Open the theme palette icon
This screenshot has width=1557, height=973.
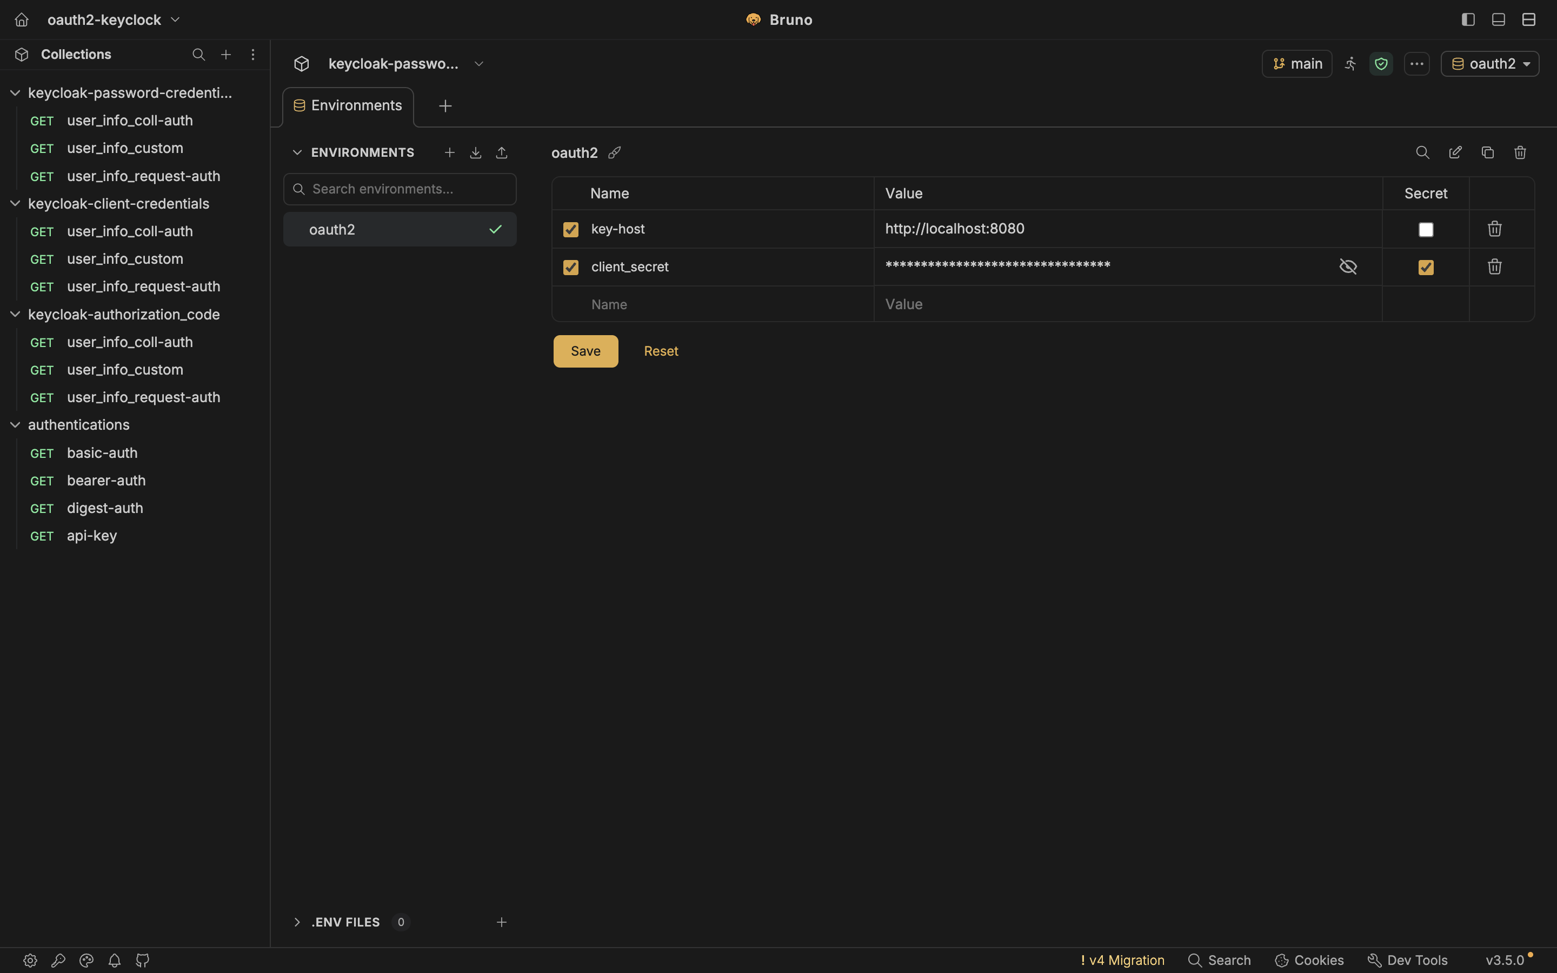[86, 961]
